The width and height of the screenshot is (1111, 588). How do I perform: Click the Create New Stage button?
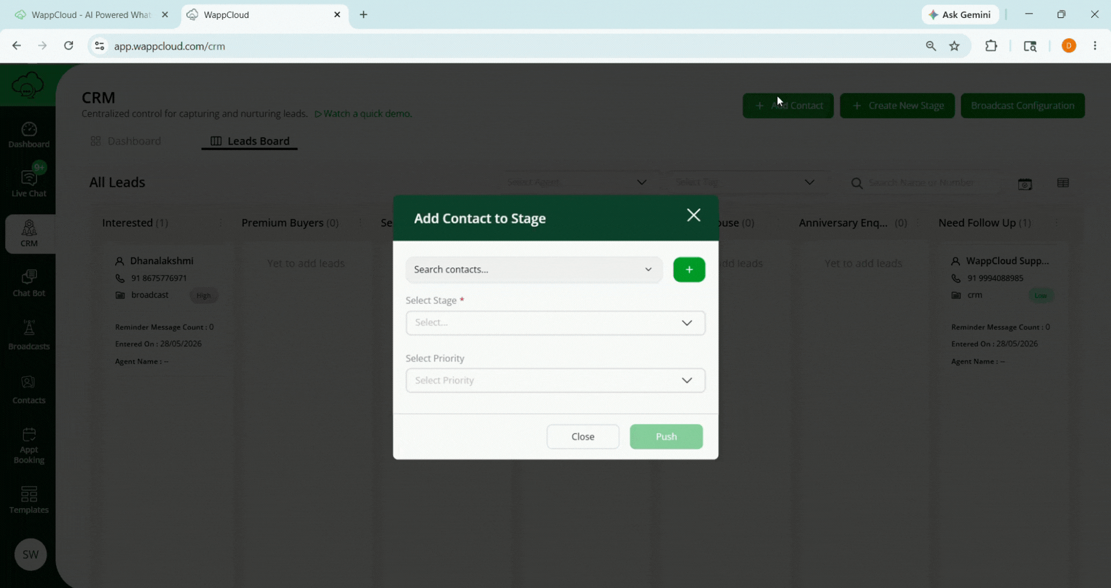pyautogui.click(x=897, y=106)
